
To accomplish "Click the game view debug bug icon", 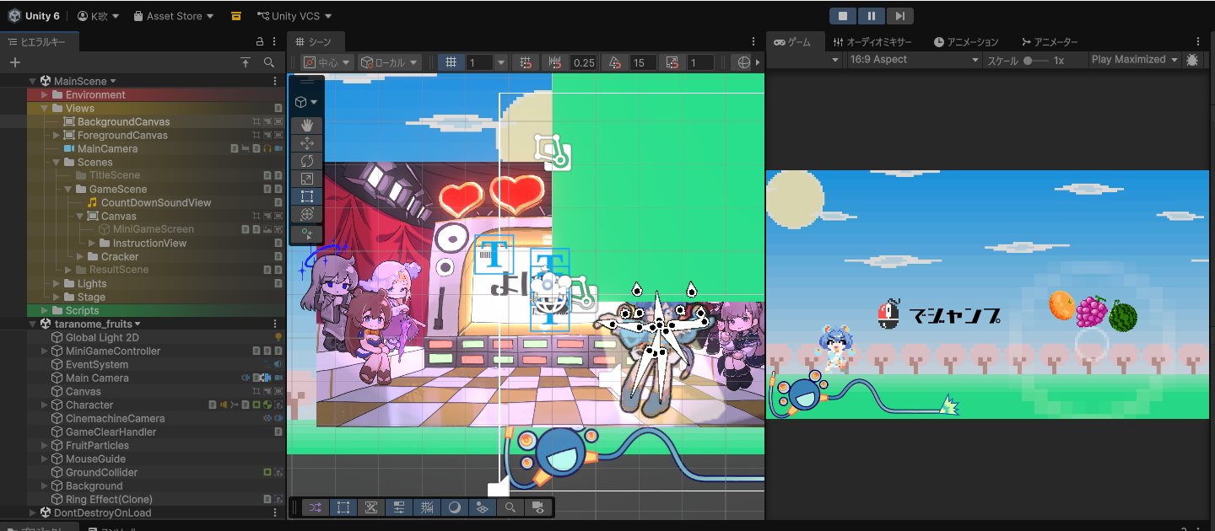I will (x=1192, y=60).
